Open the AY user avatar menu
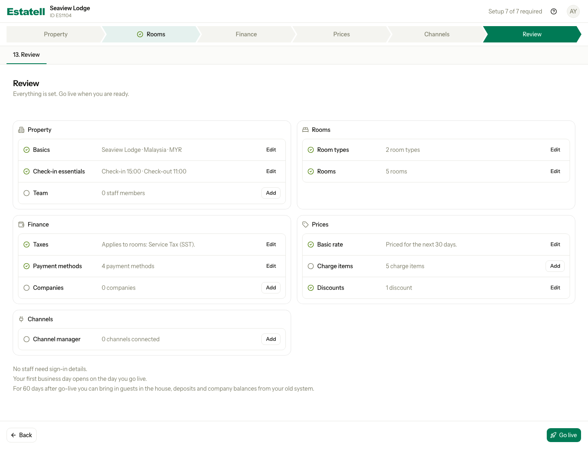Screen dimensions: 588x449 click(573, 11)
